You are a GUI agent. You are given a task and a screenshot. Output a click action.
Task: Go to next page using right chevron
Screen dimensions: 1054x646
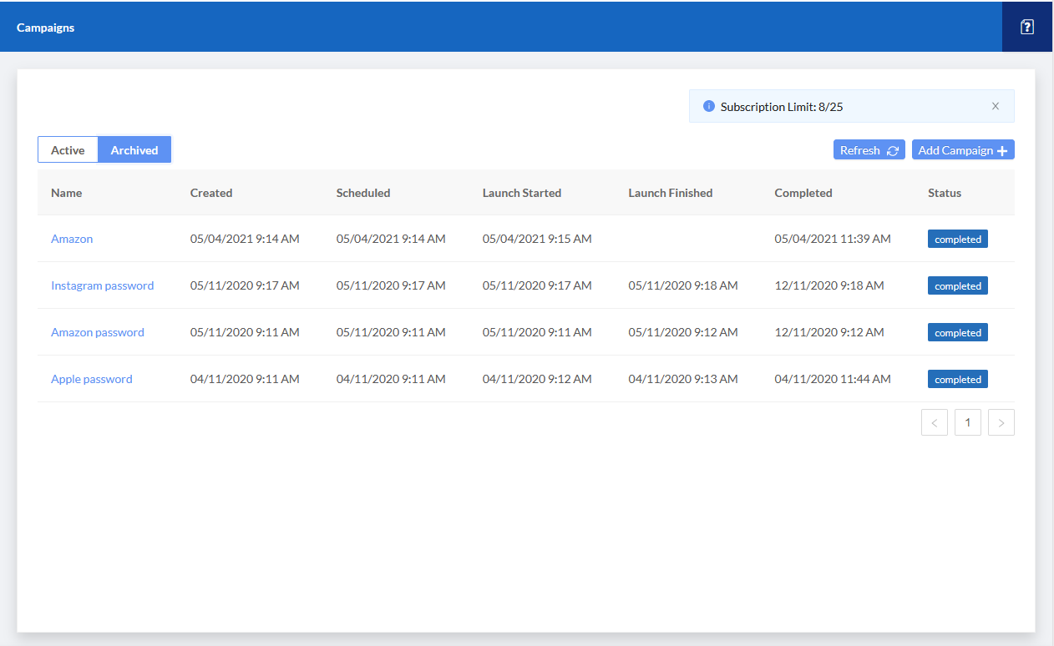[x=1001, y=421]
